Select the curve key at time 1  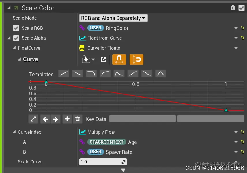pos(226,110)
